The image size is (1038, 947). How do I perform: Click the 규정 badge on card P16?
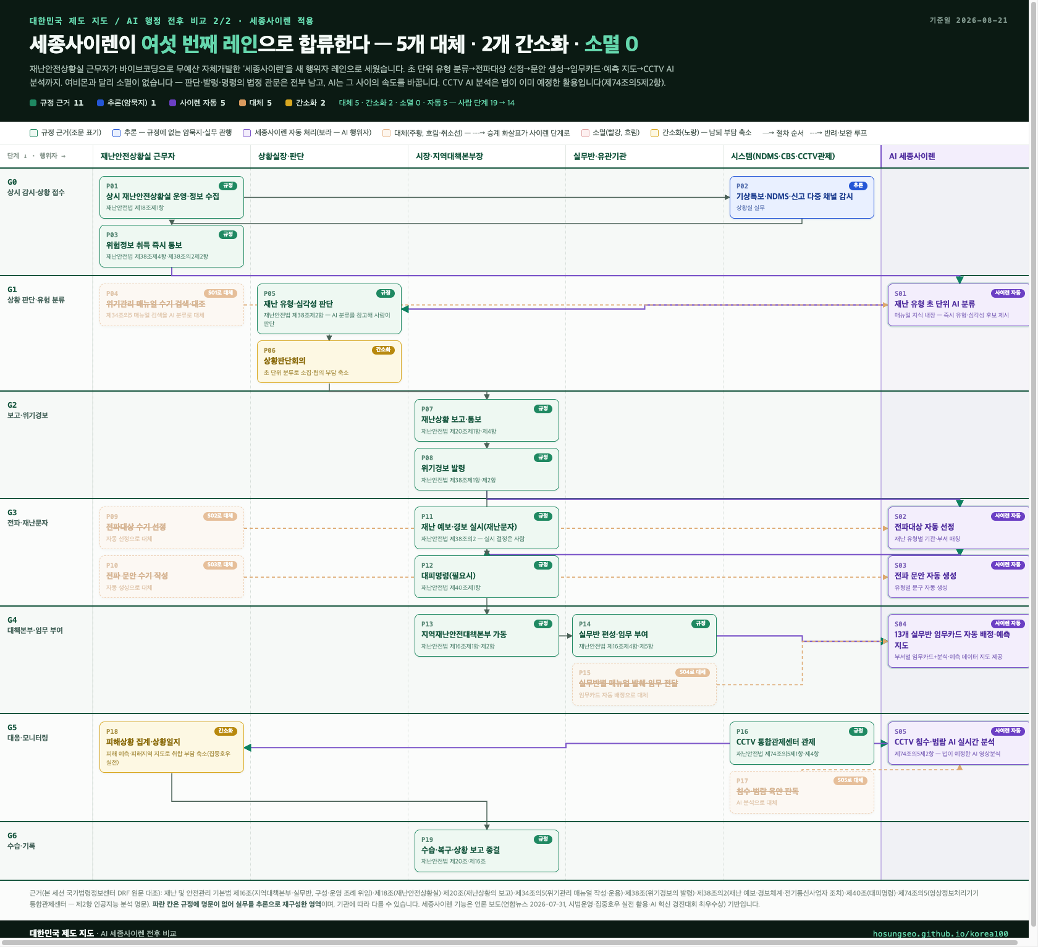858,731
